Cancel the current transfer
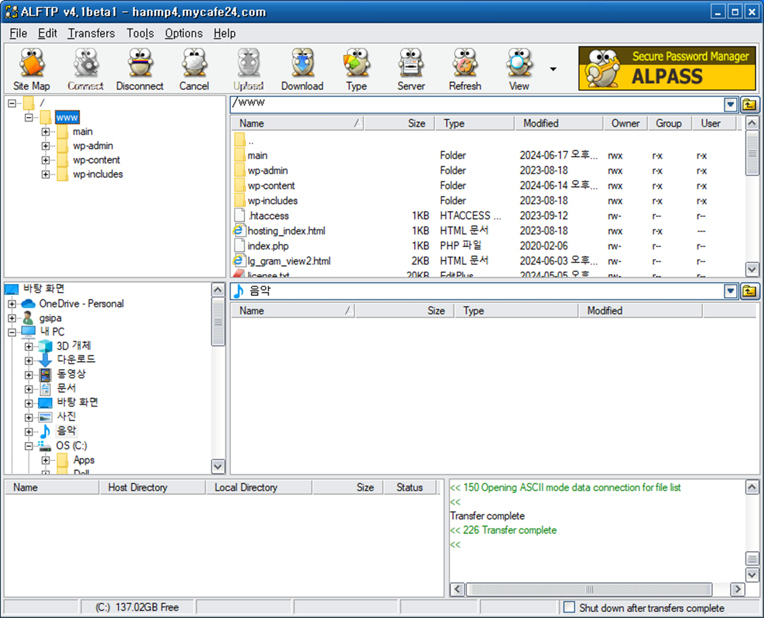Image resolution: width=764 pixels, height=618 pixels. click(194, 68)
